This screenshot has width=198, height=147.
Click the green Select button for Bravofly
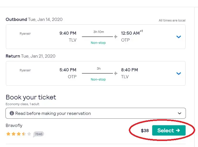[169, 130]
